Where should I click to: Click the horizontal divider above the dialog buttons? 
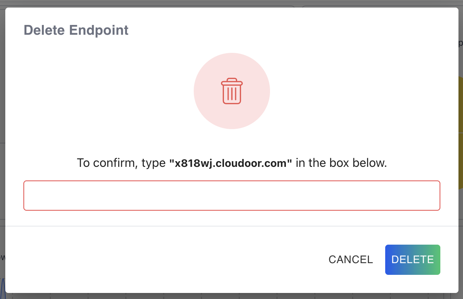pos(231,226)
